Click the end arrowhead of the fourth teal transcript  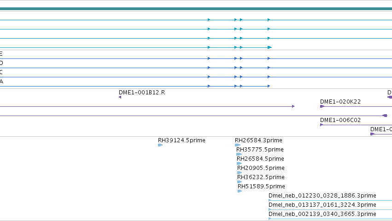[269, 47]
